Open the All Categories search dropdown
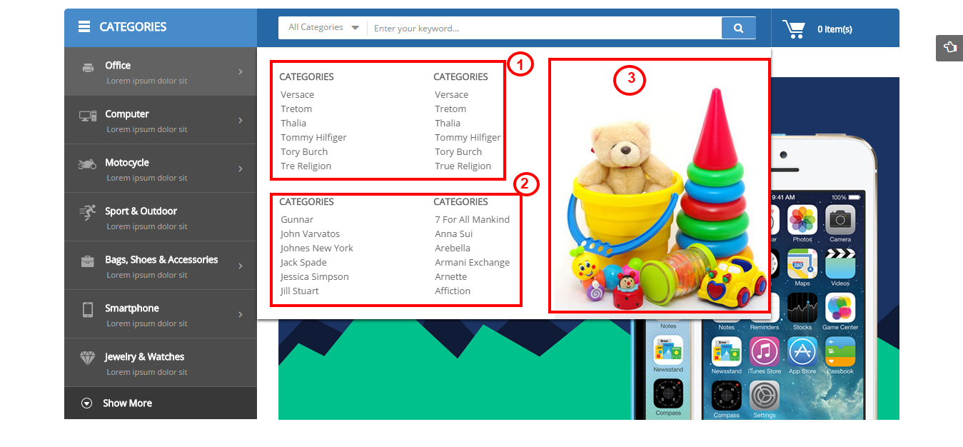This screenshot has height=447, width=963. point(323,28)
